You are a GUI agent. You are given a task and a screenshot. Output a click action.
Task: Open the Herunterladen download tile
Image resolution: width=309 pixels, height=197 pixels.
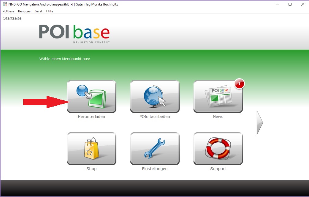(x=92, y=97)
